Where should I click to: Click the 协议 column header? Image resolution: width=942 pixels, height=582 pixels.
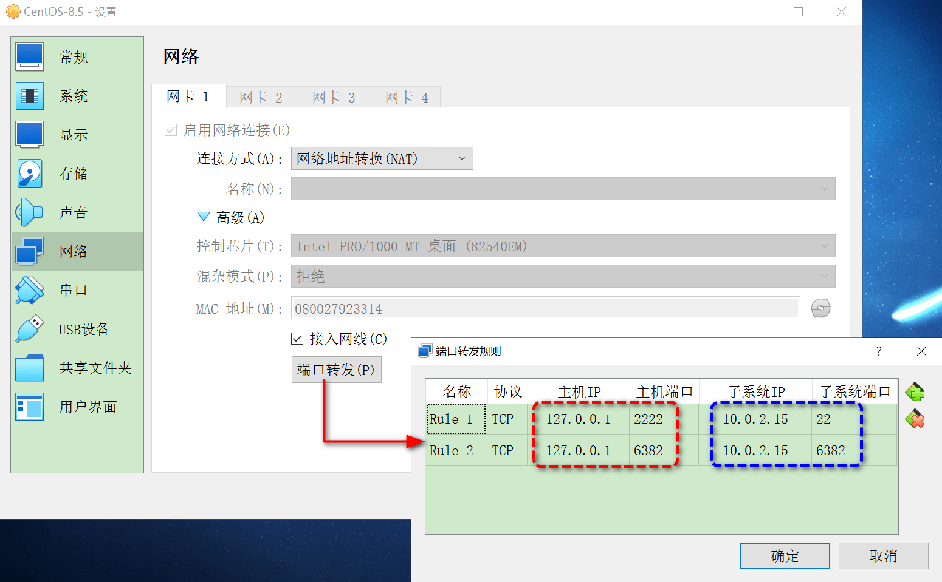pos(507,391)
